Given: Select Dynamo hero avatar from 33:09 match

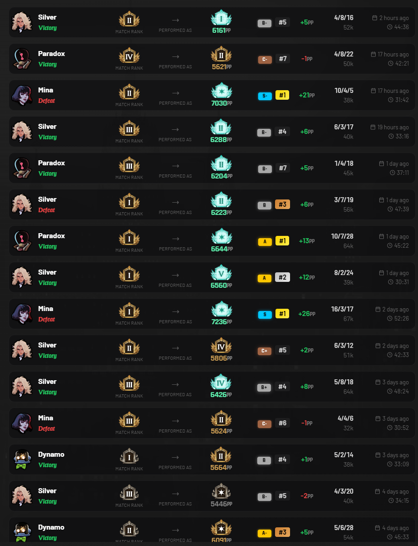Looking at the screenshot, I should [x=21, y=459].
